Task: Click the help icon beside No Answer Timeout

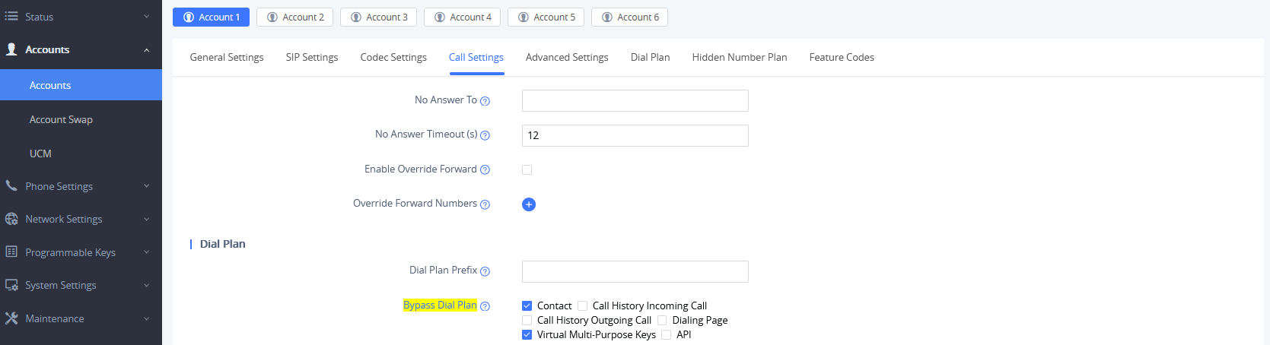Action: coord(485,135)
